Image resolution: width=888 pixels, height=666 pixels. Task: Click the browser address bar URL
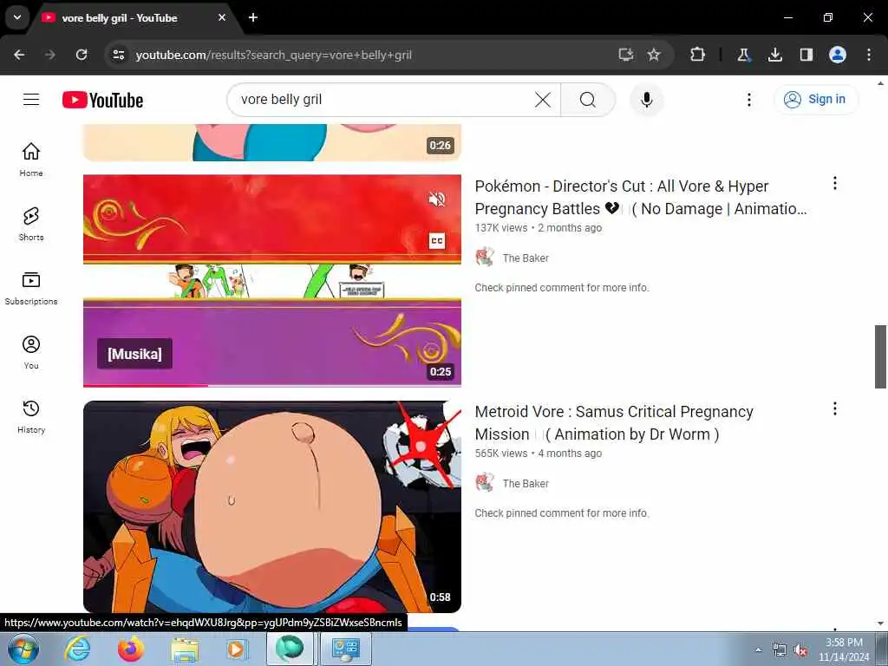click(273, 55)
